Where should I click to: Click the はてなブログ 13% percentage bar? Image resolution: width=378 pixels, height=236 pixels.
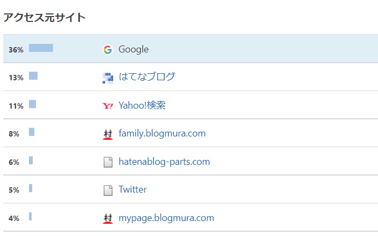(33, 76)
